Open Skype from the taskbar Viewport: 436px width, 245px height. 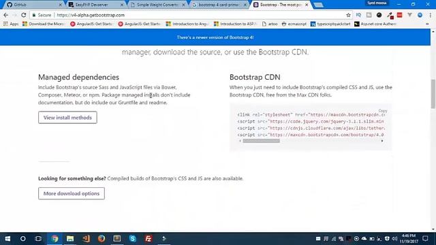(133, 239)
